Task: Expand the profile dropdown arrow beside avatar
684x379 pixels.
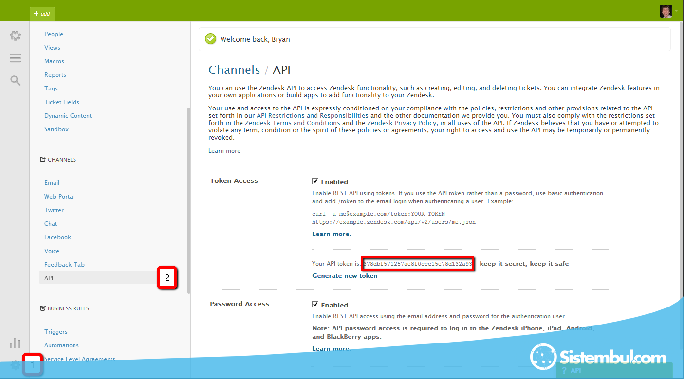Action: coord(676,11)
